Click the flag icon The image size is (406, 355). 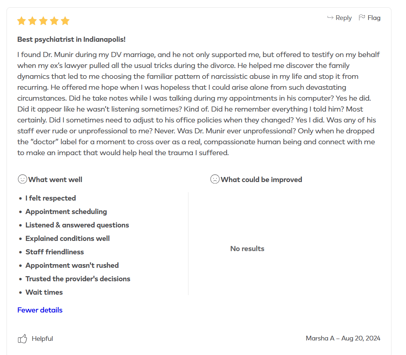[362, 17]
